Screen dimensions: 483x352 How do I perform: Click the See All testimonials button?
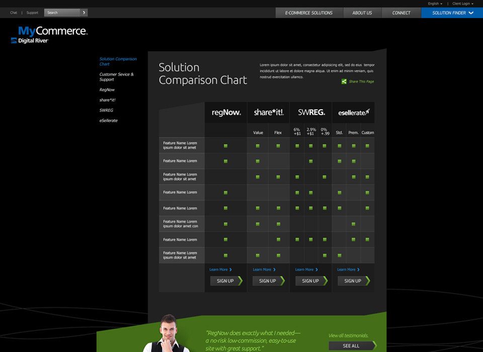tap(353, 346)
